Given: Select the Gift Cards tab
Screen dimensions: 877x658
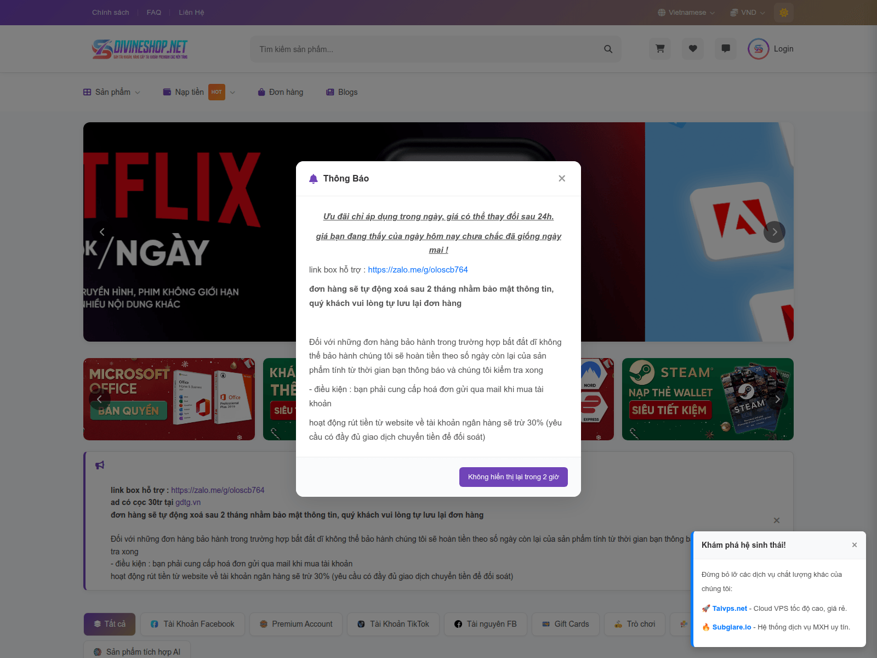Looking at the screenshot, I should point(566,624).
